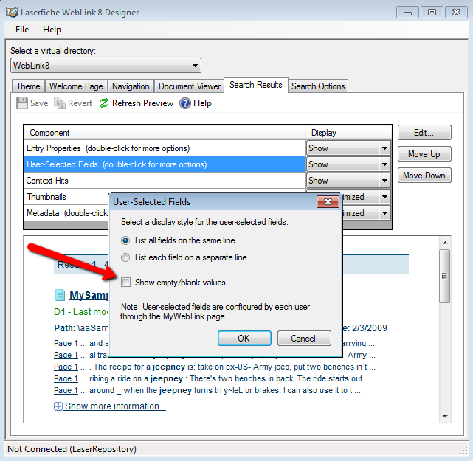This screenshot has height=461, width=473.
Task: Switch to the Theme tab
Action: point(28,86)
